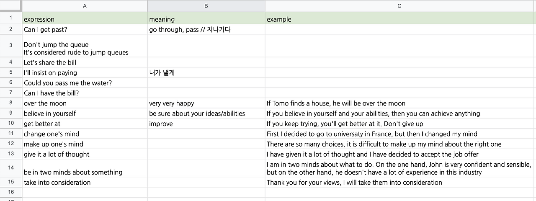Select row 3 header

click(11, 45)
